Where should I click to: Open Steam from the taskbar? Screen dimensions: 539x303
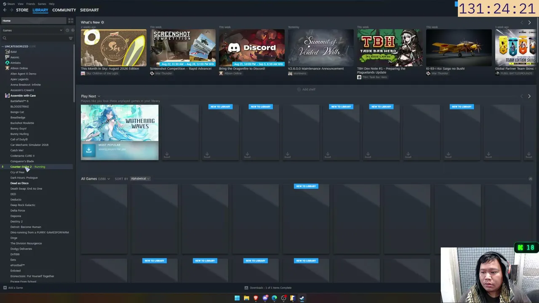pyautogui.click(x=302, y=298)
